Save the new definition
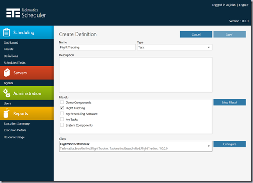The width and height of the screenshot is (253, 183). tap(230, 34)
